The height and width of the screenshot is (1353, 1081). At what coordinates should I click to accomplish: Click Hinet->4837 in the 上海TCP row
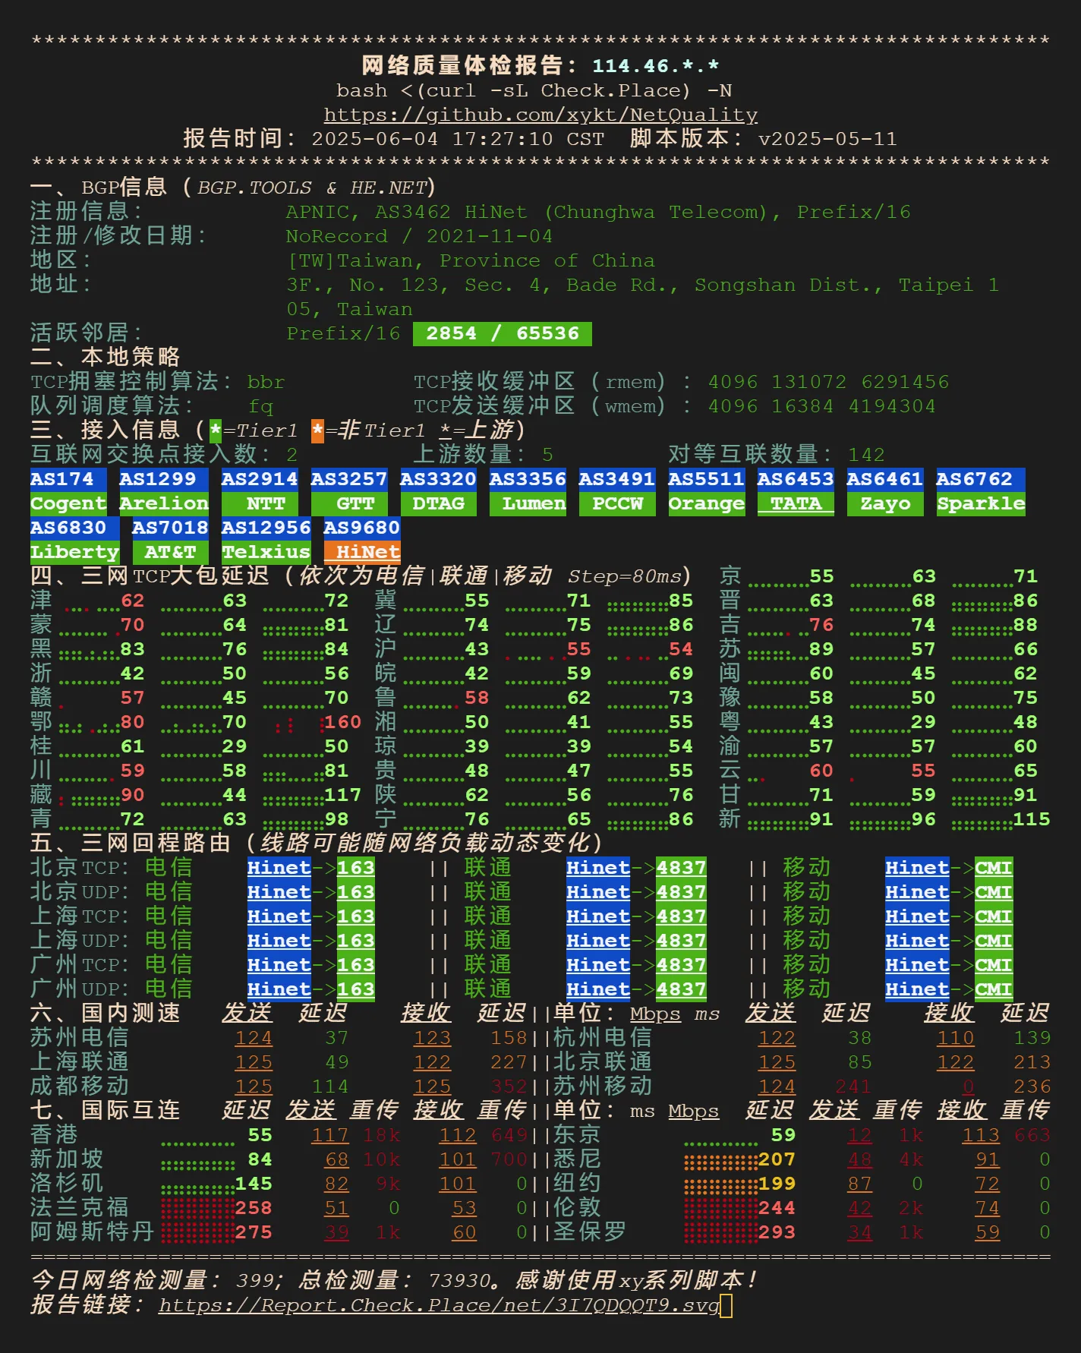(636, 916)
